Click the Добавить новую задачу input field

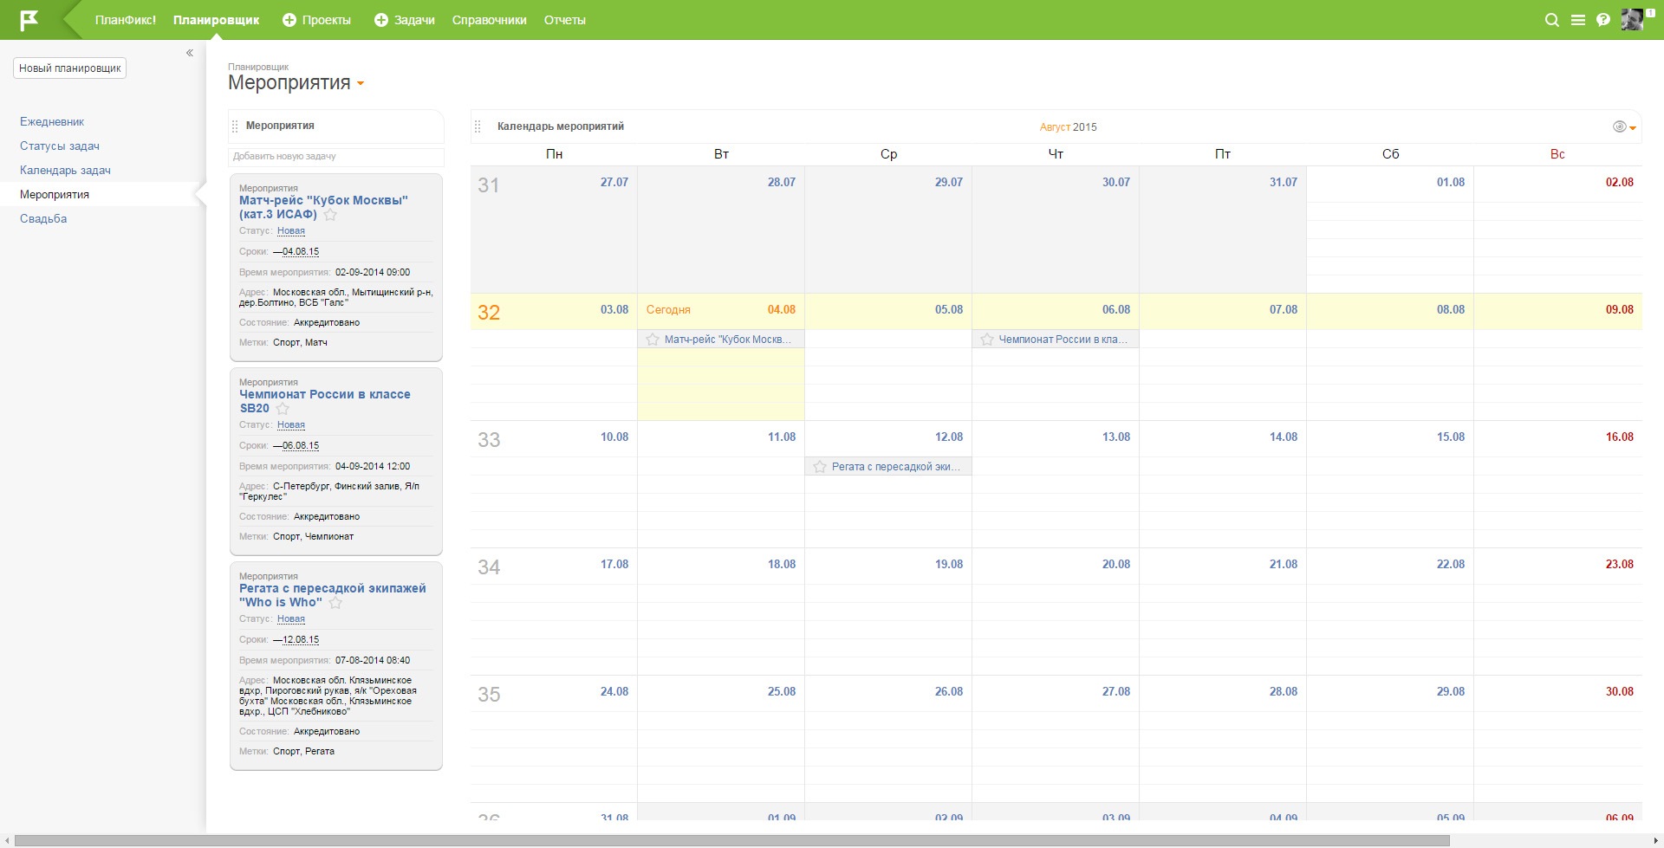point(336,157)
